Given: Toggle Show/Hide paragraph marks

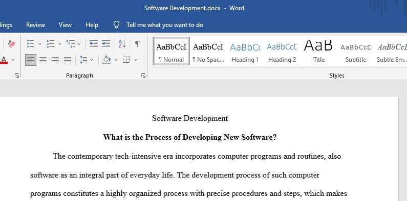Looking at the screenshot, I should tap(138, 44).
